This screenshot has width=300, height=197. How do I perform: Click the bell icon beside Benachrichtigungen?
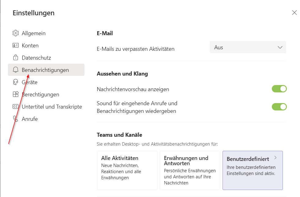[16, 70]
